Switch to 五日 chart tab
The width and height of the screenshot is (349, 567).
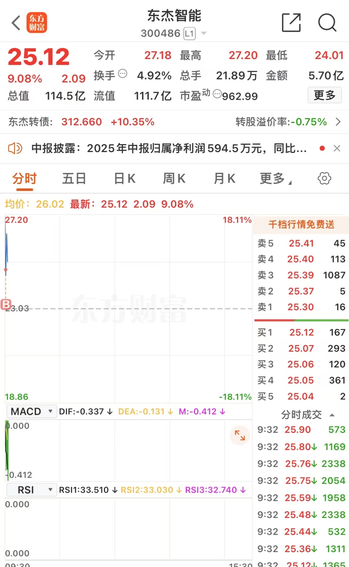74,179
